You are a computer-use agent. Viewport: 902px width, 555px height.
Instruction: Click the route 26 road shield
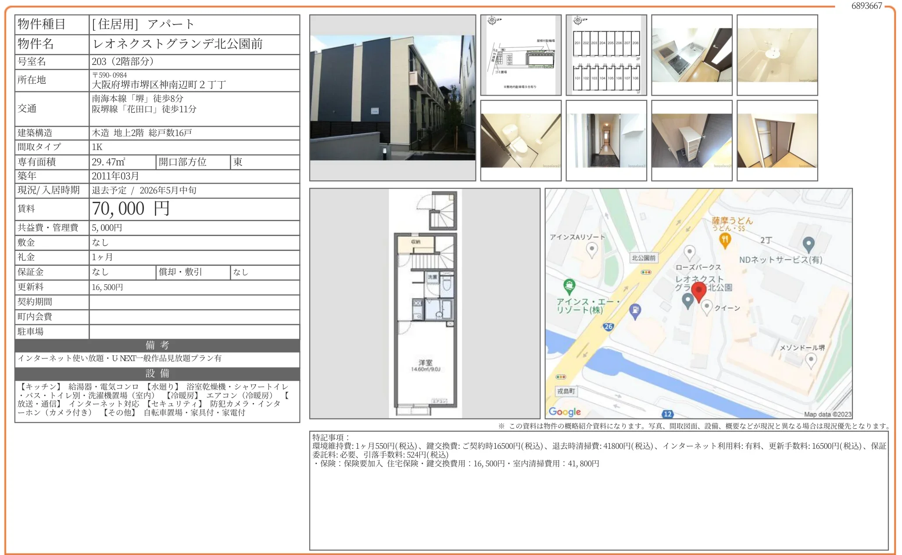coord(608,326)
